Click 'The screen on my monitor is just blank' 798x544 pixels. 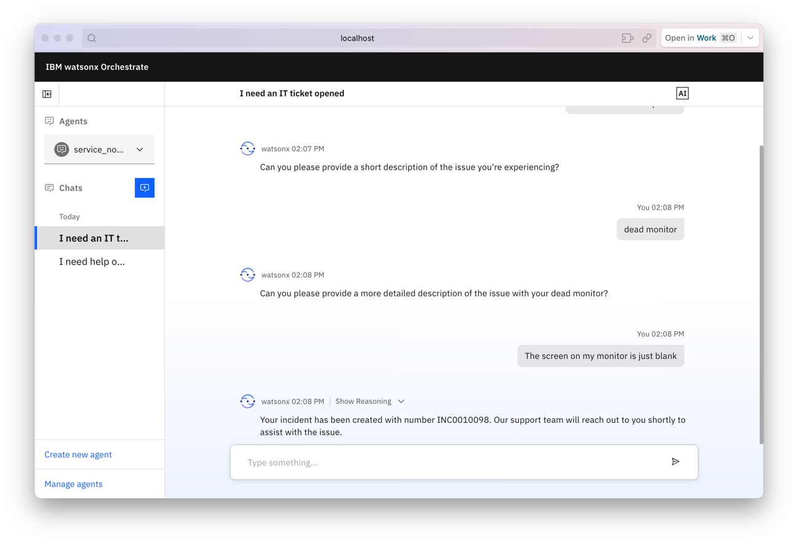click(x=600, y=356)
